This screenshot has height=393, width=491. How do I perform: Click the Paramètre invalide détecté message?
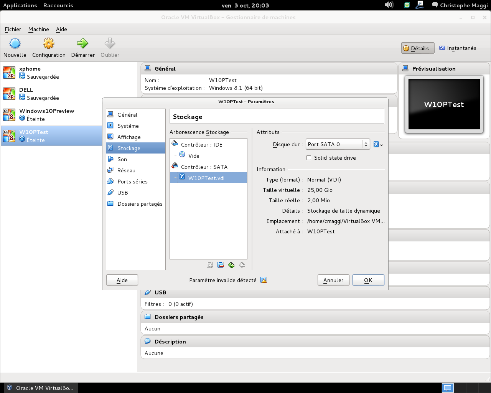point(223,280)
